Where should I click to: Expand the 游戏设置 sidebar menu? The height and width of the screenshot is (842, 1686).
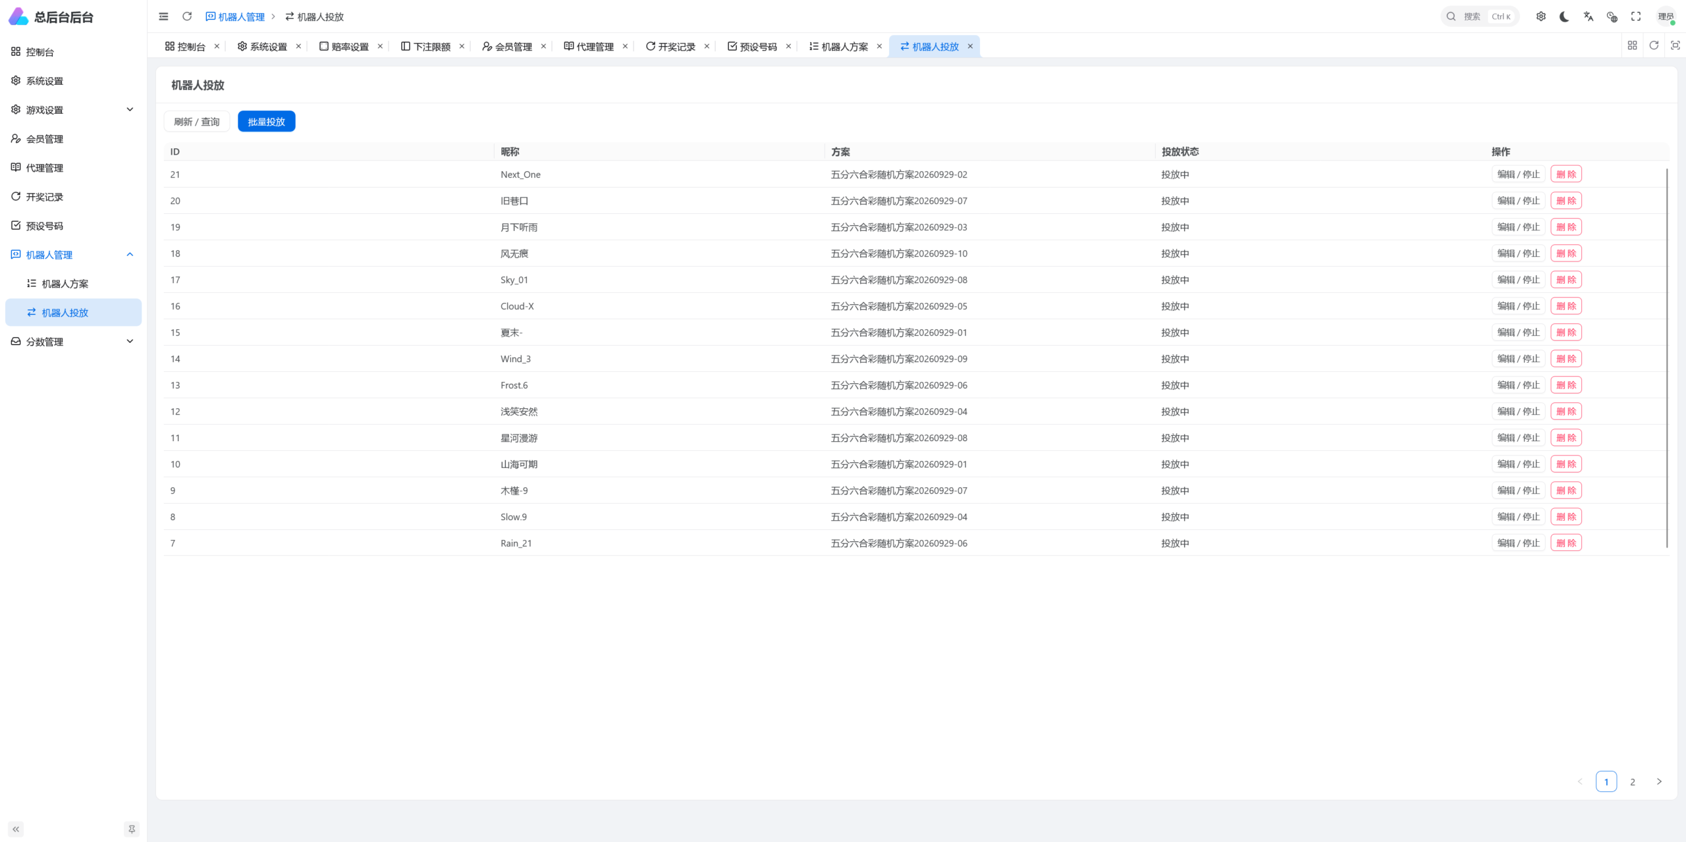point(73,110)
